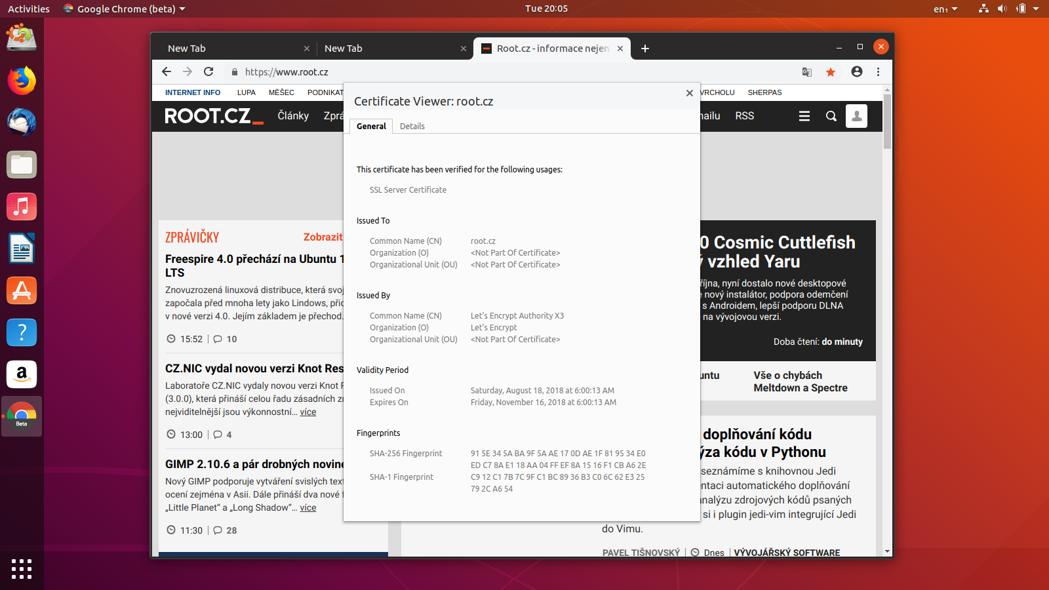Open the root.cz user account icon

[x=856, y=116]
